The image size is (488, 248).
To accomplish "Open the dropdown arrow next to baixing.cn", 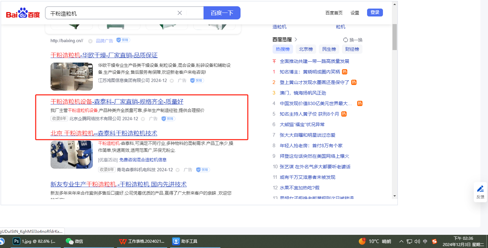I will (90, 41).
